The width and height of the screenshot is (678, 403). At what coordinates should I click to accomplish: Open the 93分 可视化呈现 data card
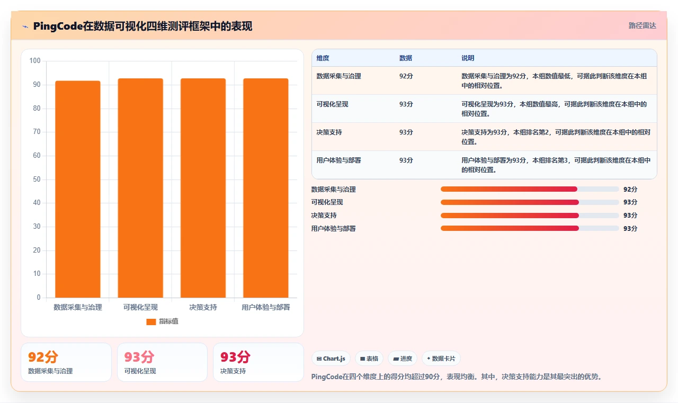162,362
